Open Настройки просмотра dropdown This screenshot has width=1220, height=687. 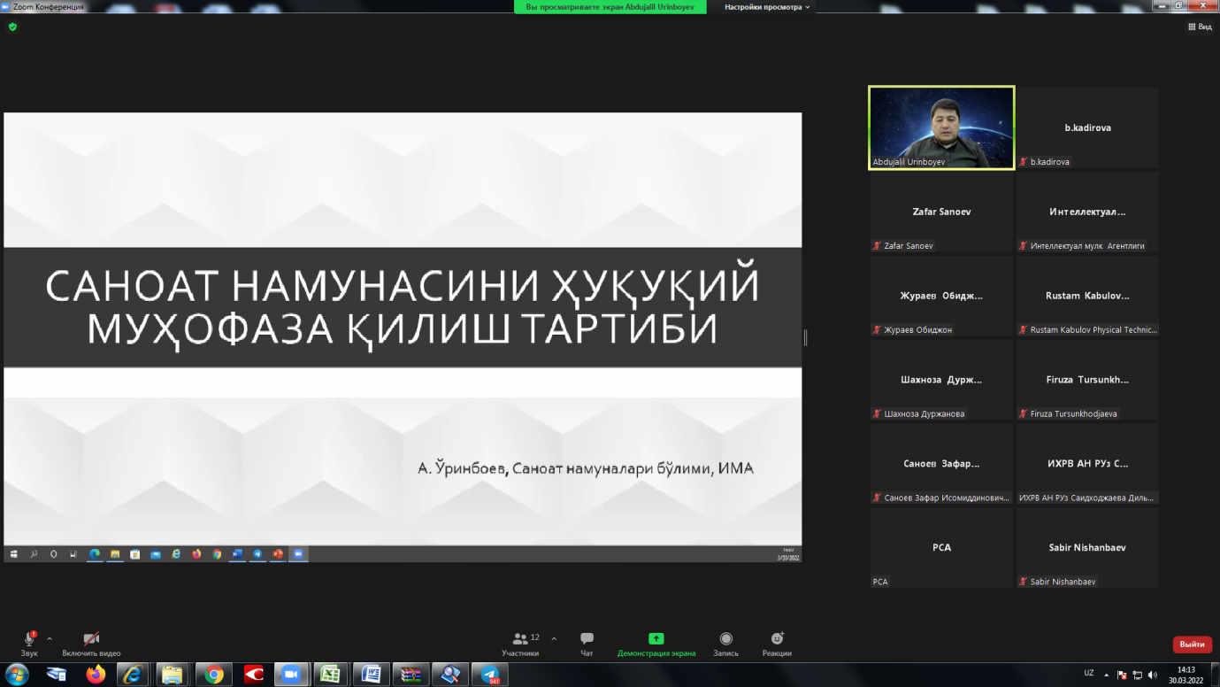coord(766,7)
